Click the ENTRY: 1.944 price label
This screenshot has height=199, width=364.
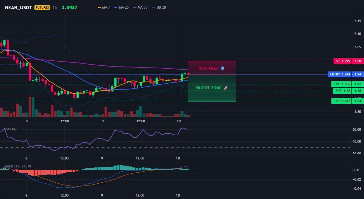(x=339, y=75)
